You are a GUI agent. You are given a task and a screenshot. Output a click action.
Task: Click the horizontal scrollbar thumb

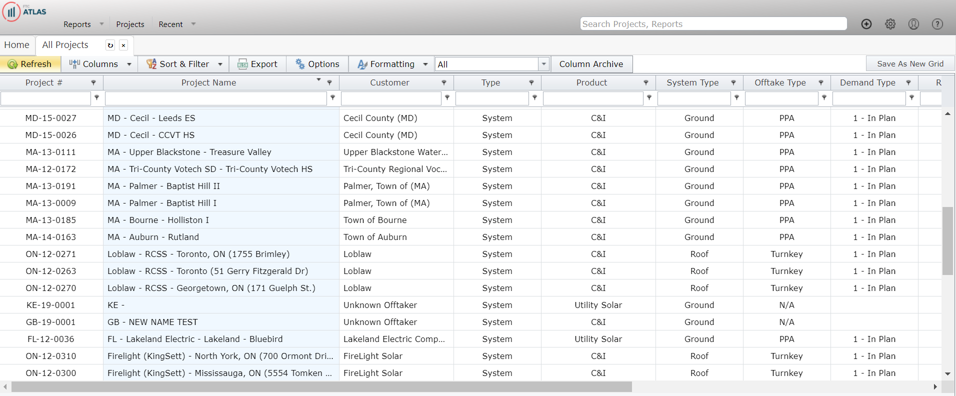point(321,386)
